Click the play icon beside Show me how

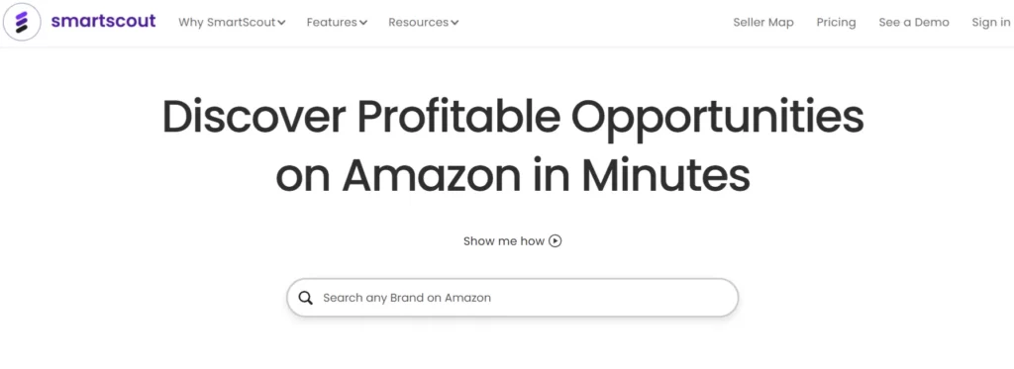(555, 241)
